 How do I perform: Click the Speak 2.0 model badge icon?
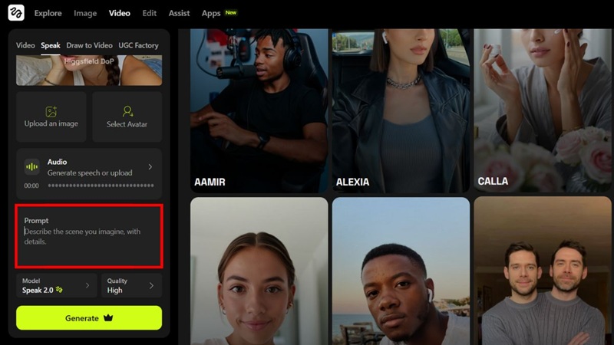tap(59, 290)
